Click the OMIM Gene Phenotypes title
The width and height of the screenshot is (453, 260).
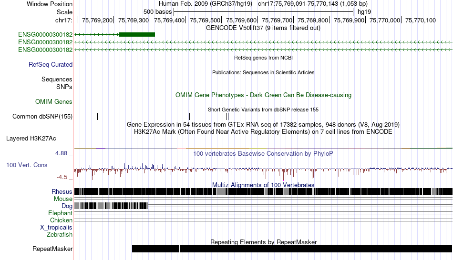pos(264,95)
